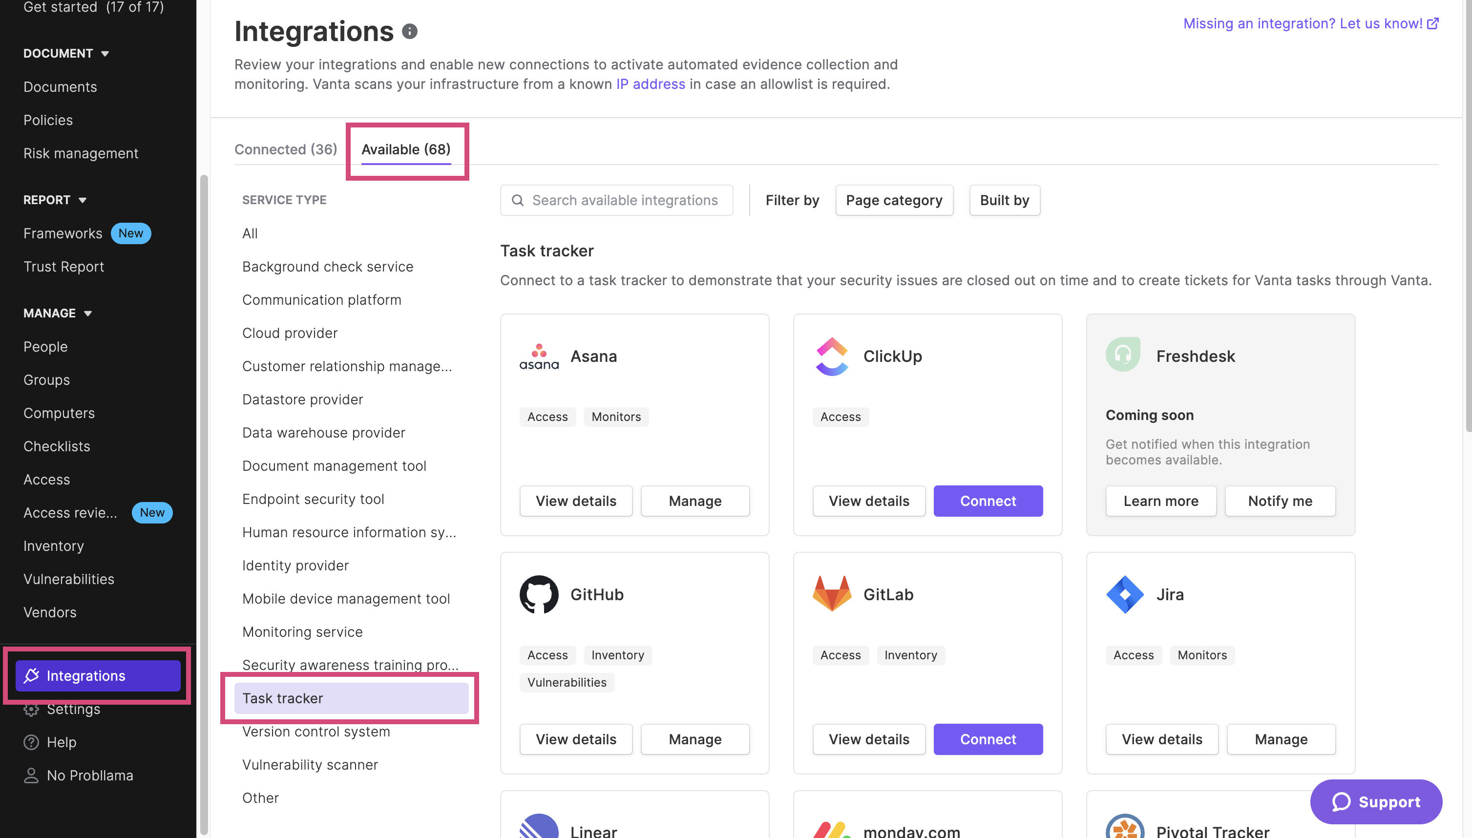Viewport: 1472px width, 838px height.
Task: Open the Support chat button
Action: [1375, 802]
